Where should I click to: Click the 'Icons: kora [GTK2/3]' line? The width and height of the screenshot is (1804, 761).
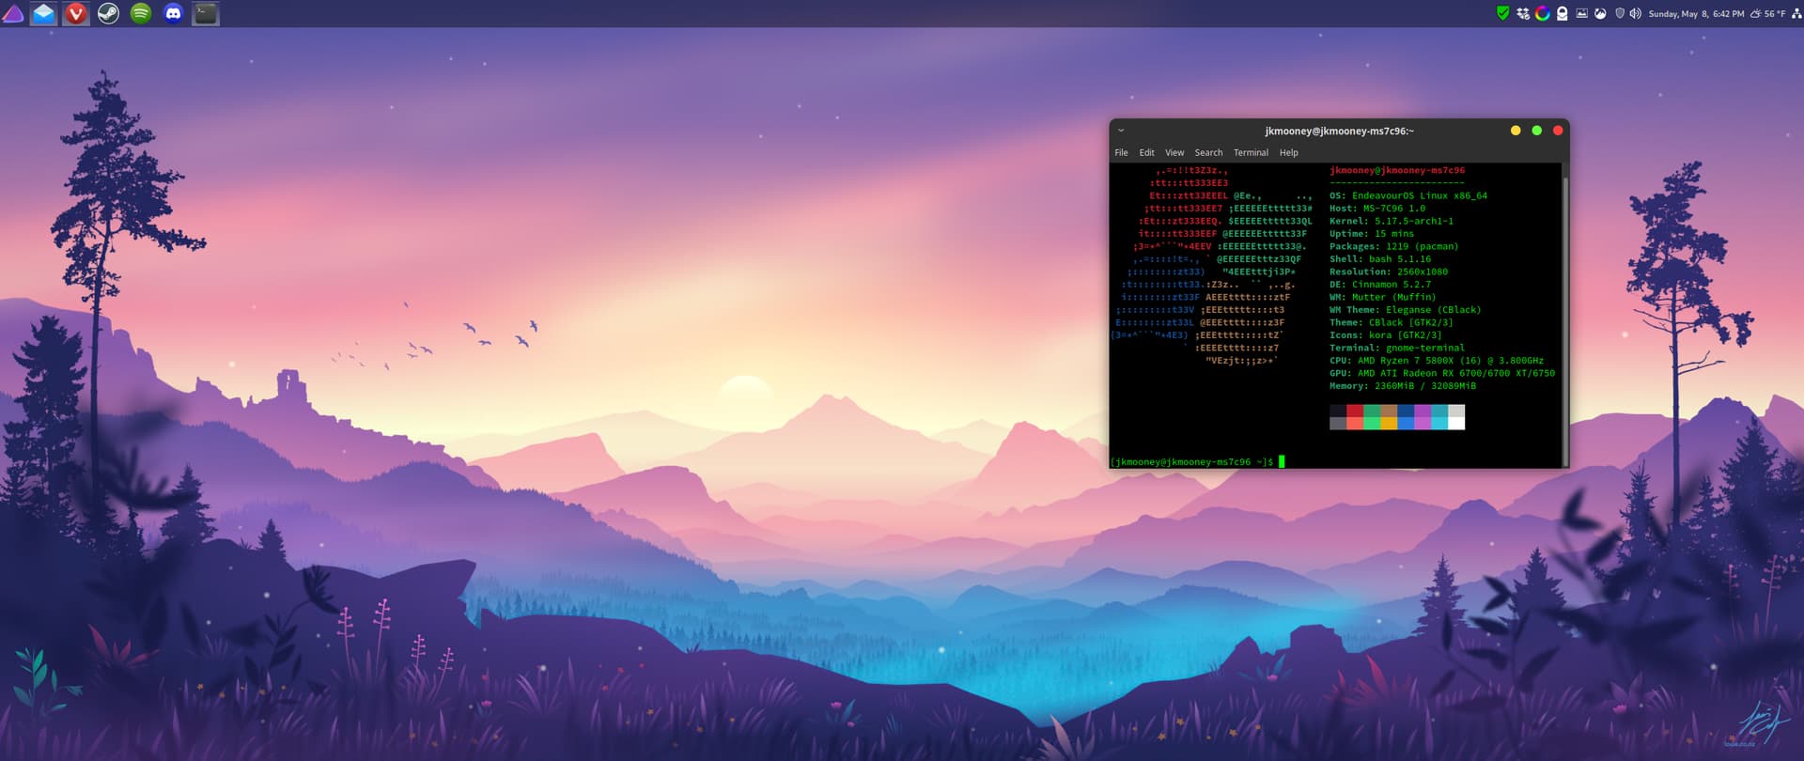pos(1385,335)
